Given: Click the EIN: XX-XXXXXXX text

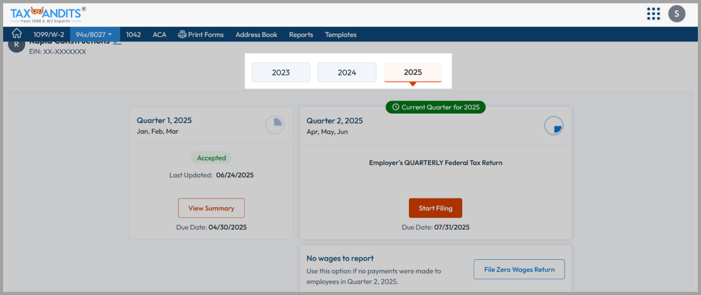Looking at the screenshot, I should pyautogui.click(x=58, y=52).
